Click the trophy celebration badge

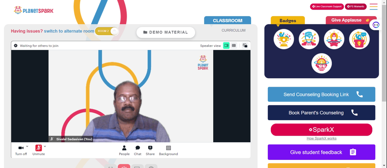pos(284,39)
